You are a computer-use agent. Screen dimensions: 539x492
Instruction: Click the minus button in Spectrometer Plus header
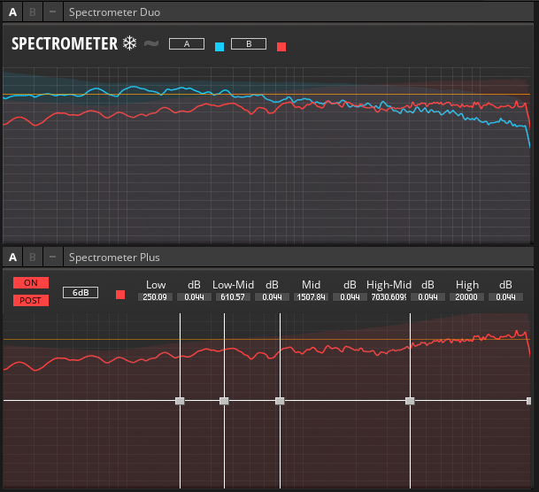pos(52,257)
